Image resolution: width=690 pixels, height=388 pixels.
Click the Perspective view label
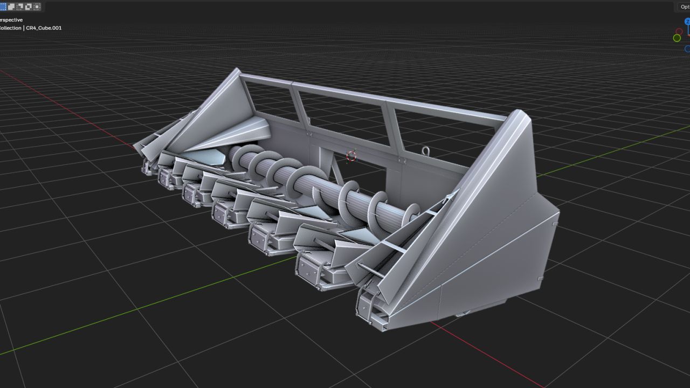(11, 20)
